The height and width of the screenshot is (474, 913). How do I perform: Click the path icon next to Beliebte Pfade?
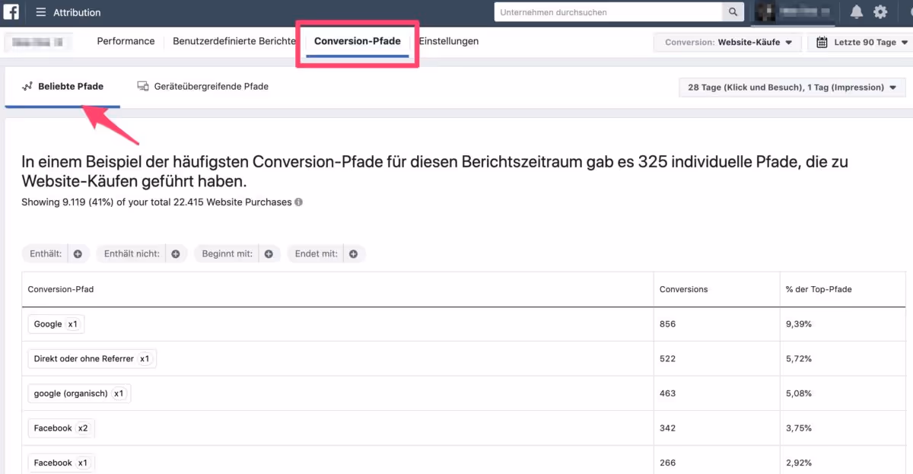point(27,87)
